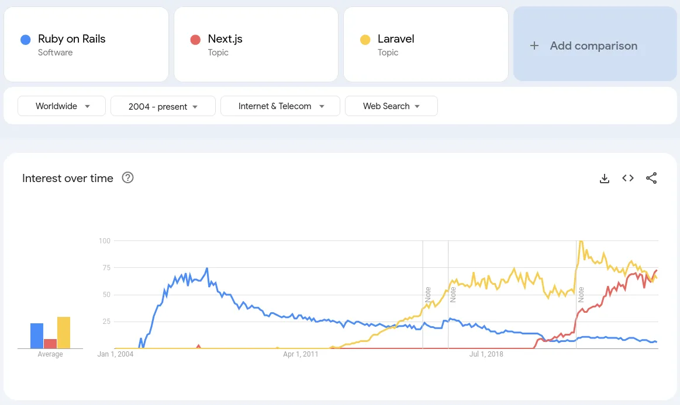This screenshot has width=680, height=405.
Task: Expand the Internet & Telecom category dropdown
Action: point(280,106)
